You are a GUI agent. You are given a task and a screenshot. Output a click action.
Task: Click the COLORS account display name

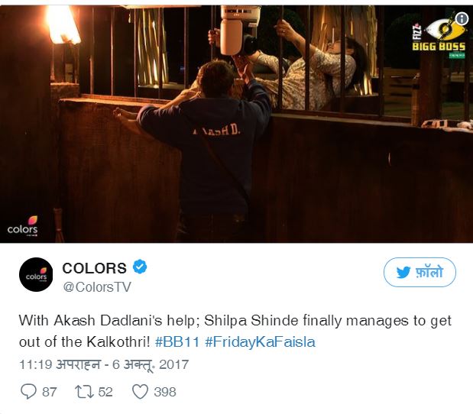pos(95,268)
